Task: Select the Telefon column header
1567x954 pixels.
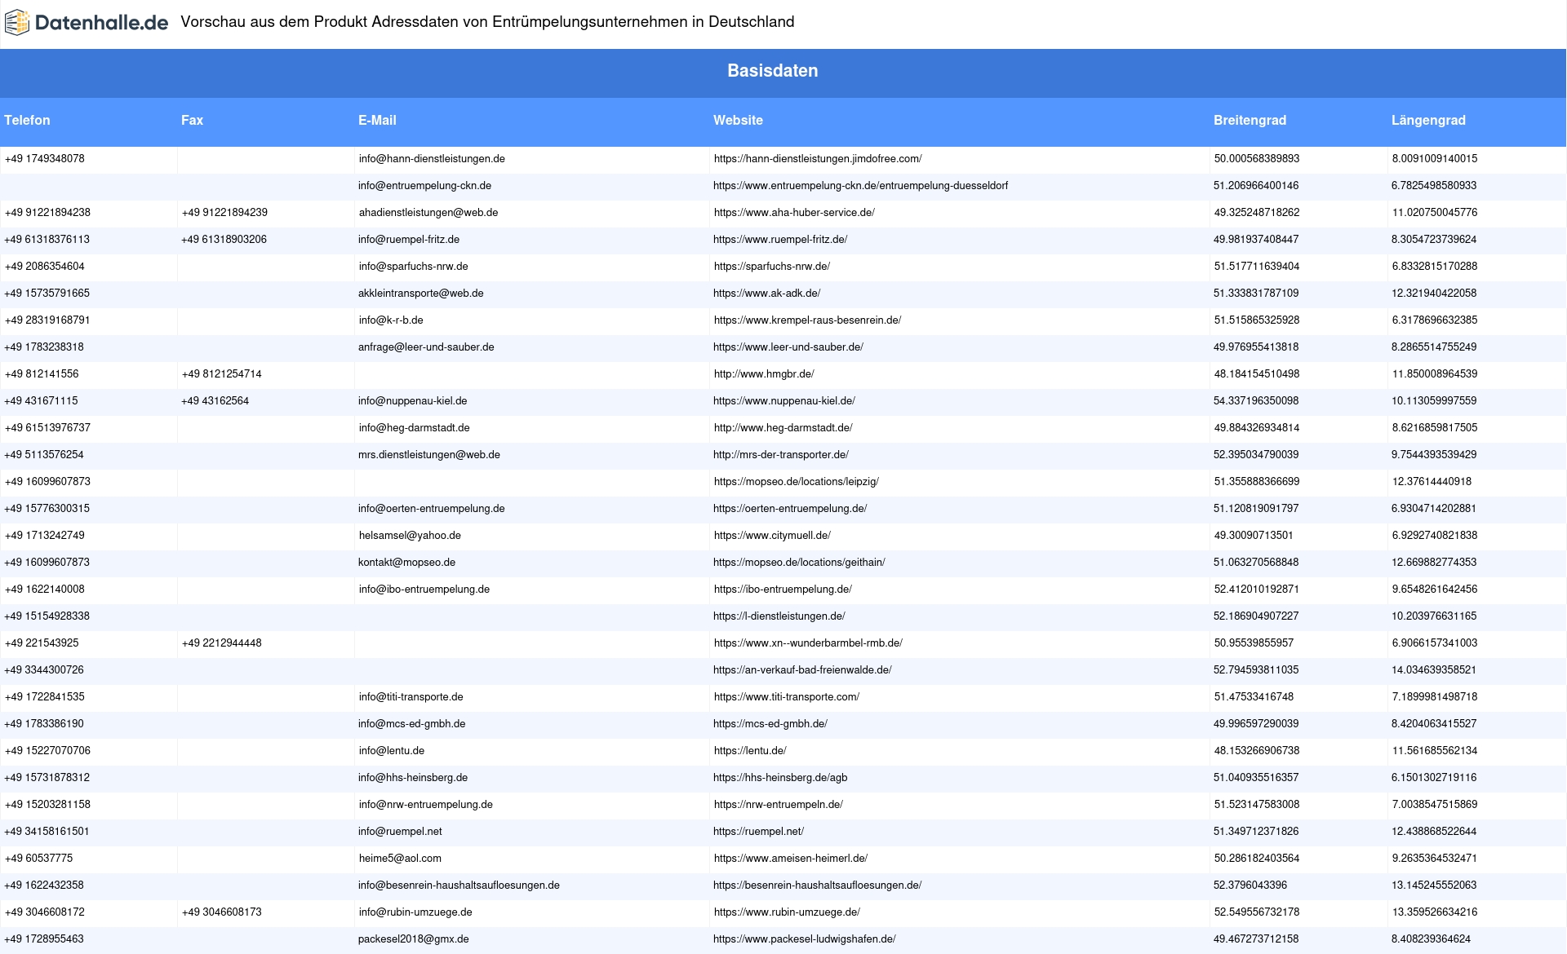Action: [27, 120]
